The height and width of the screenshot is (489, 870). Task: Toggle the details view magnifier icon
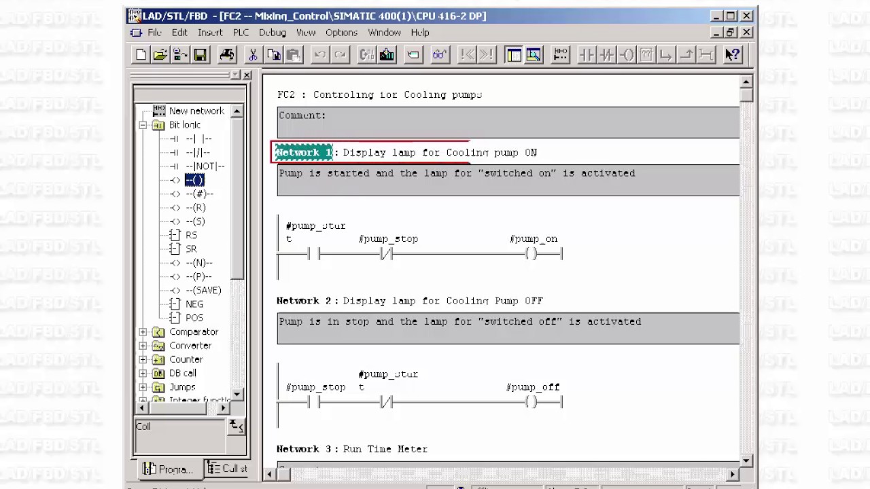click(x=534, y=55)
